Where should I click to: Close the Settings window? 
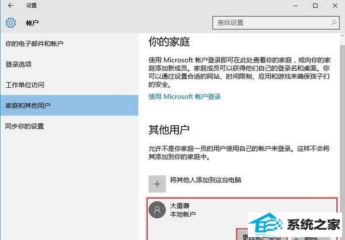pos(335,6)
